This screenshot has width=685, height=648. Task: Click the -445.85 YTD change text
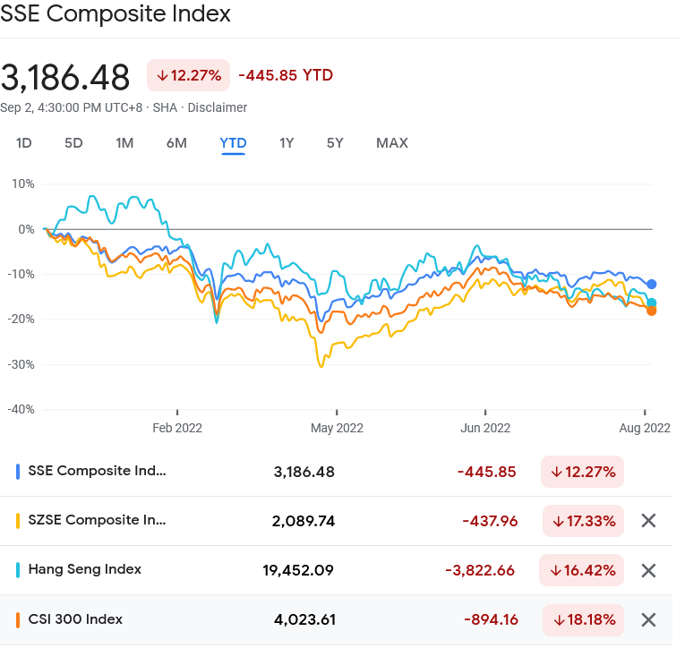[286, 75]
